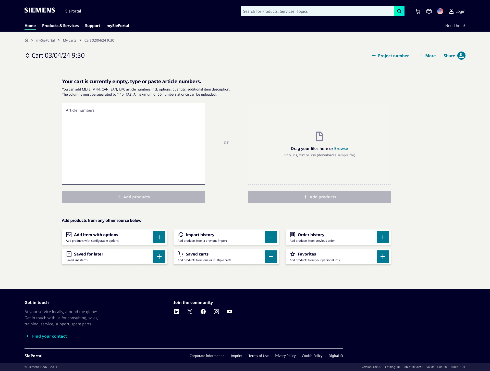Image resolution: width=490 pixels, height=371 pixels.
Task: Go to home via breadcrumb house icon
Action: [x=26, y=40]
